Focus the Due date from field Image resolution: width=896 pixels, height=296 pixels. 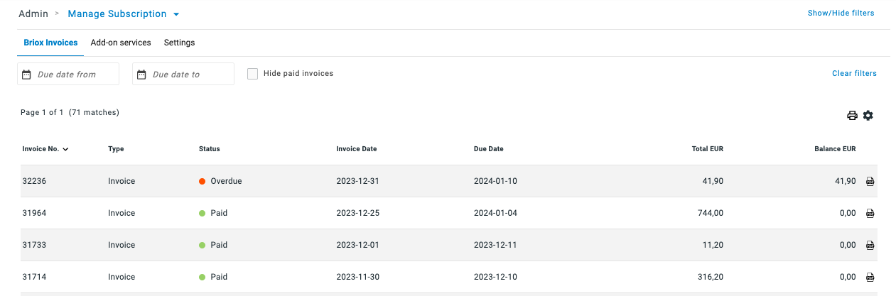pyautogui.click(x=68, y=74)
